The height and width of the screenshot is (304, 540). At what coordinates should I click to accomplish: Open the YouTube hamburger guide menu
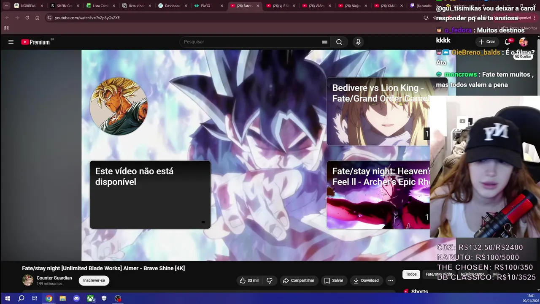(11, 42)
